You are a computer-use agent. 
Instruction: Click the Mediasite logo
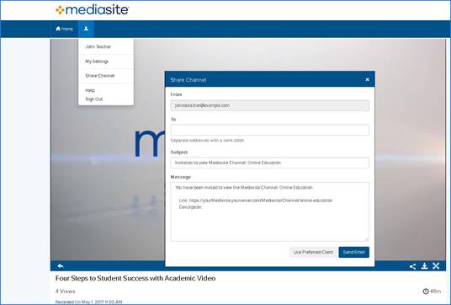92,10
